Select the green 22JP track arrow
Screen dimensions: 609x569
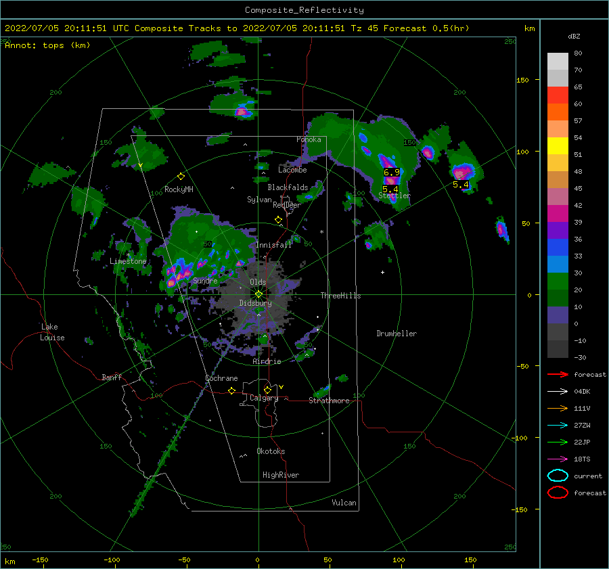click(558, 442)
